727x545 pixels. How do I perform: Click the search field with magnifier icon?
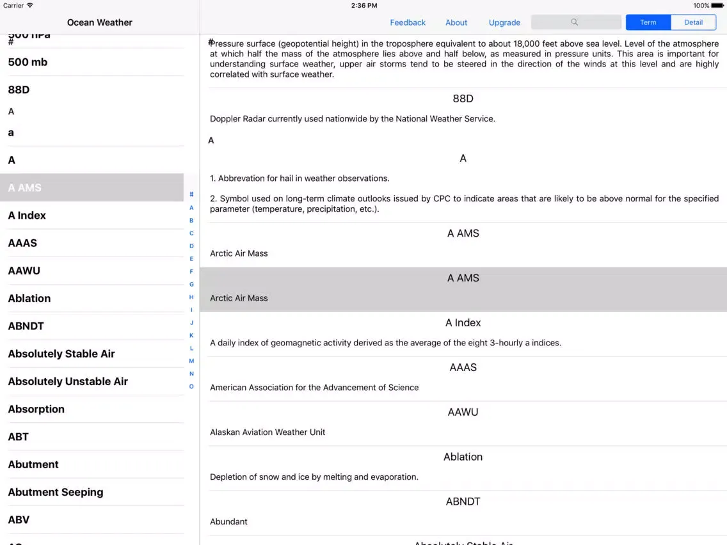coord(576,22)
